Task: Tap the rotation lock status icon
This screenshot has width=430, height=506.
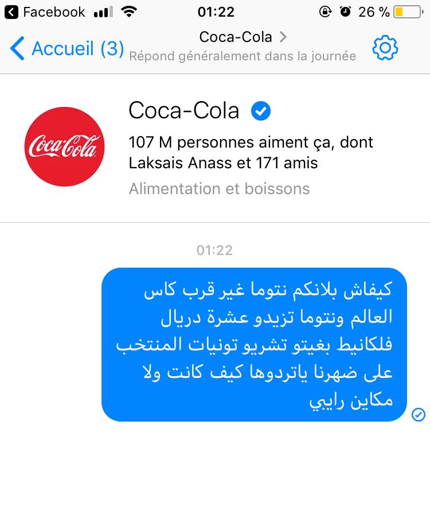Action: (325, 12)
